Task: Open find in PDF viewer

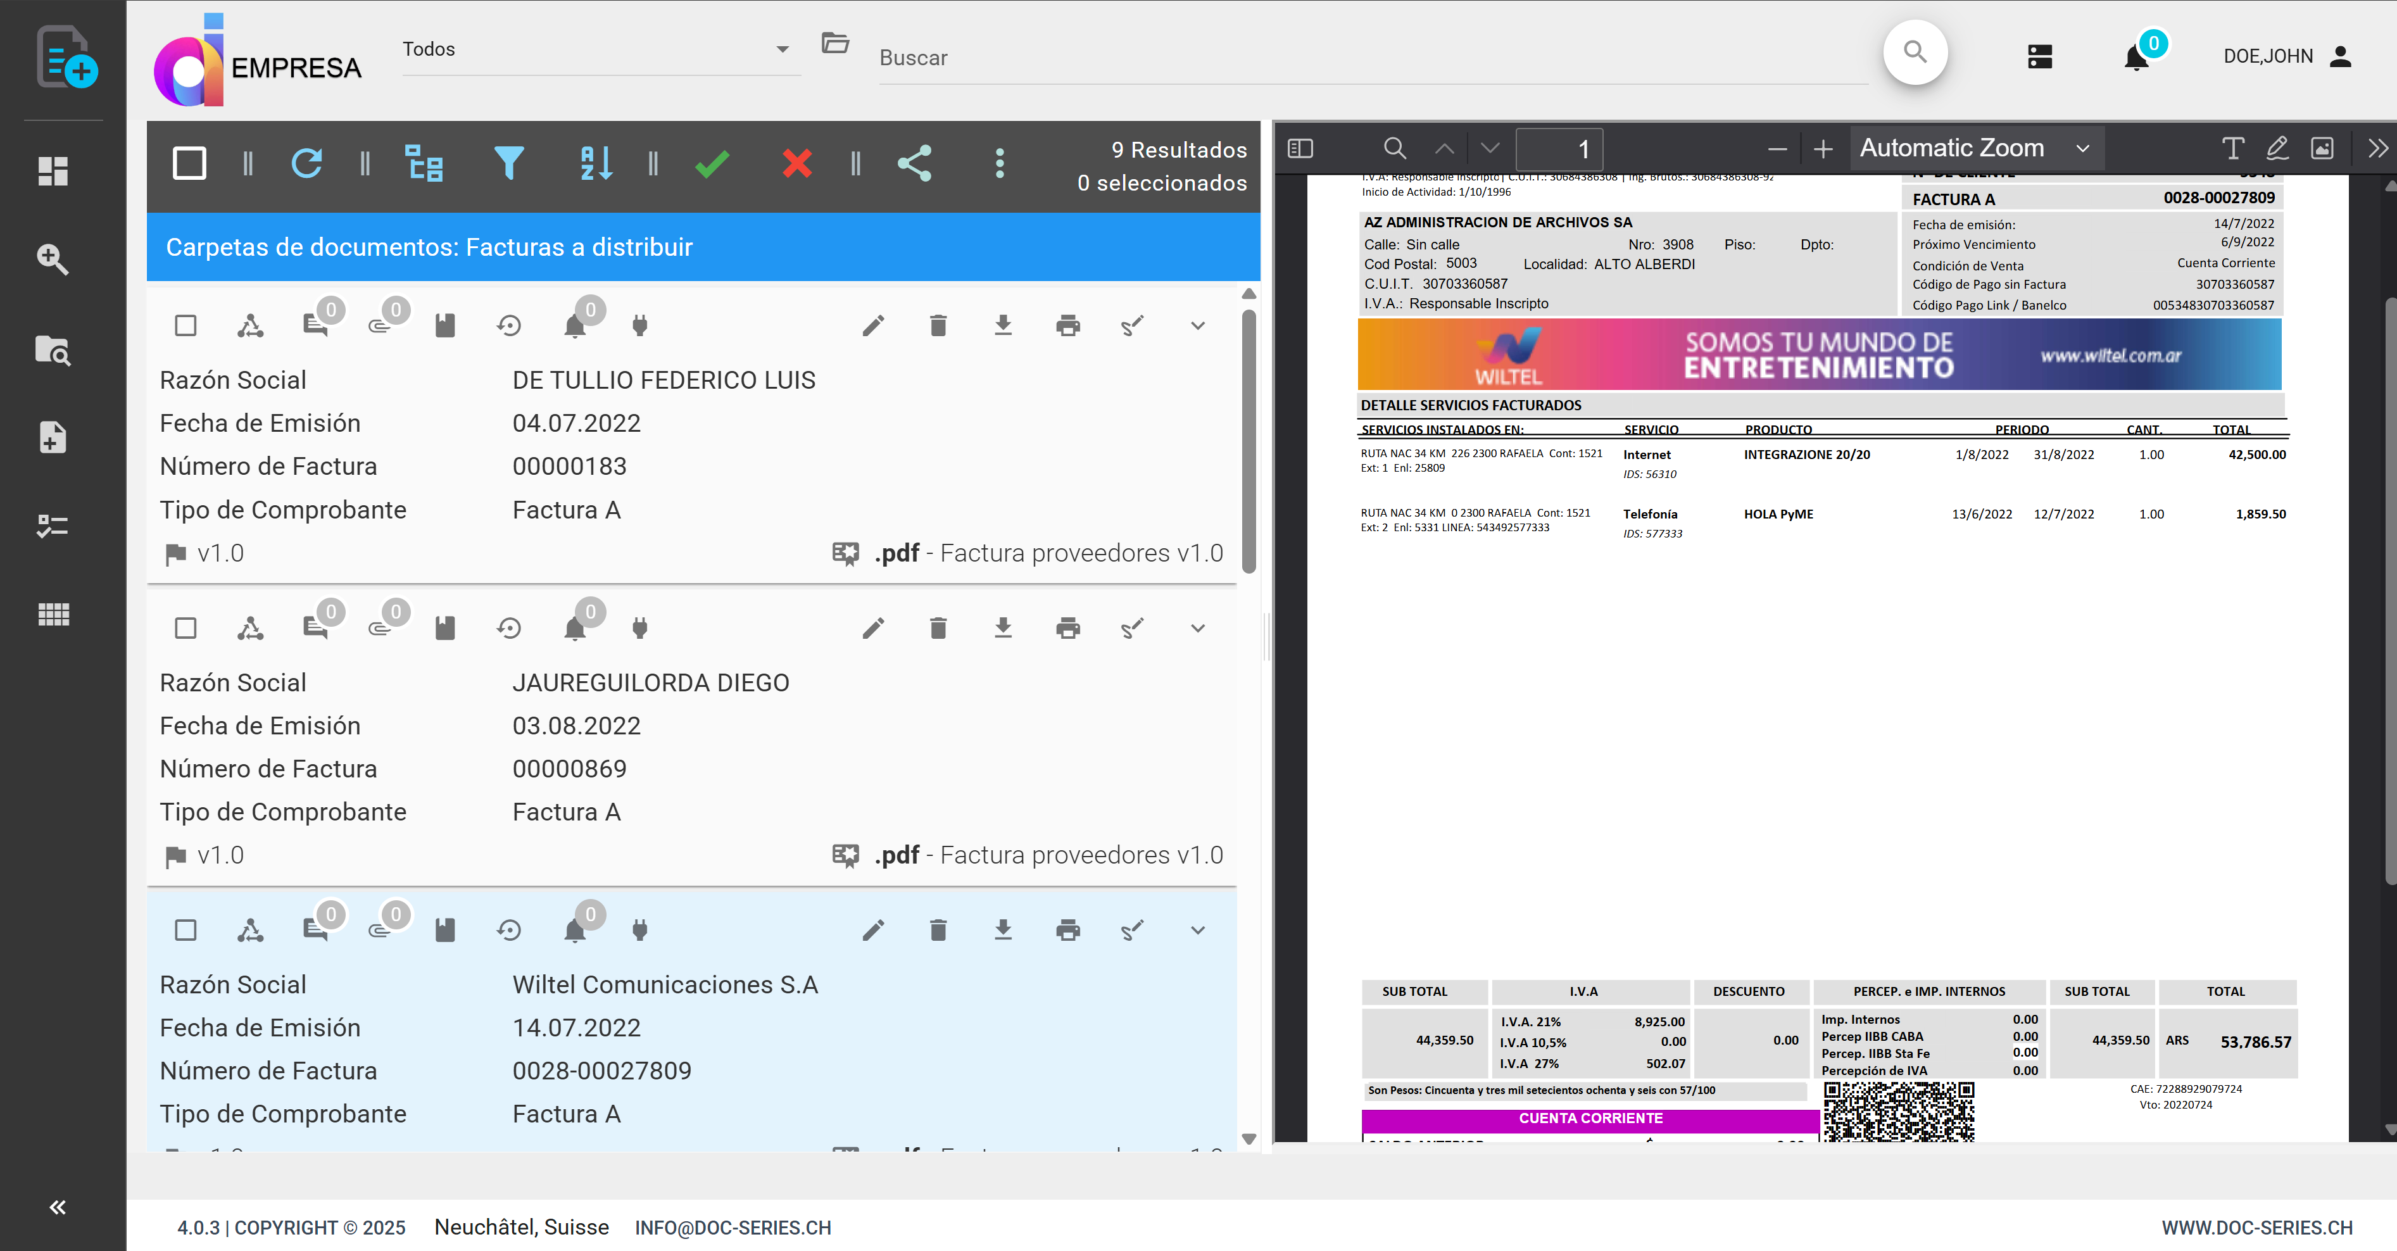Action: pyautogui.click(x=1394, y=148)
